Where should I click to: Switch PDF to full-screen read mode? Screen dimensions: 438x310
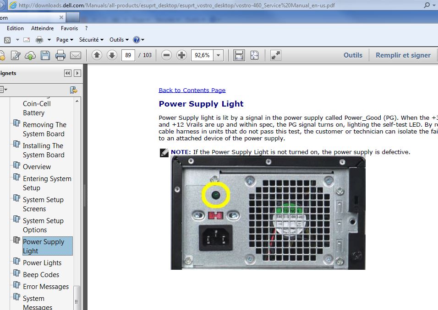tap(275, 55)
